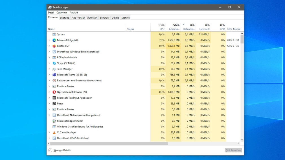Click the Windows Graphisolierung für Audiogeräte icon

(x=54, y=127)
